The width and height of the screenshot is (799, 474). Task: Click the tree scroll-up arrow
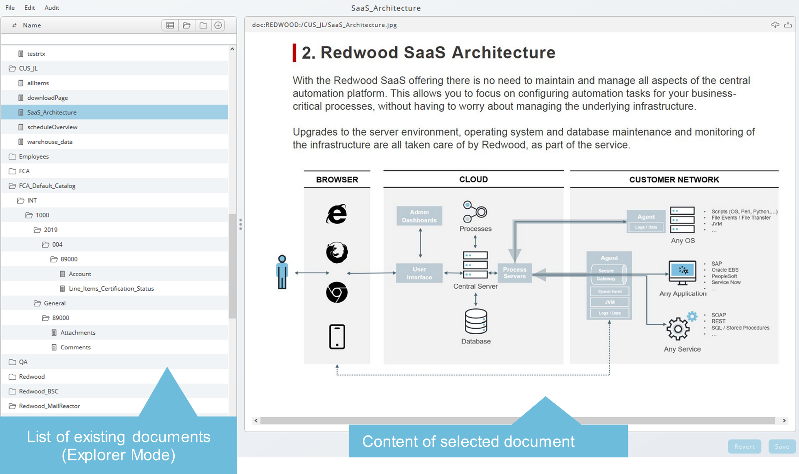click(x=232, y=49)
